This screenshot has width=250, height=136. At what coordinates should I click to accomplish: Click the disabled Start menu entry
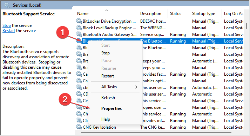[x=106, y=45]
